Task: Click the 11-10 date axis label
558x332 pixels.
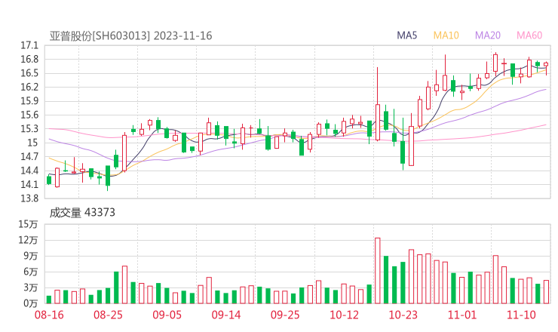Action: (x=521, y=315)
